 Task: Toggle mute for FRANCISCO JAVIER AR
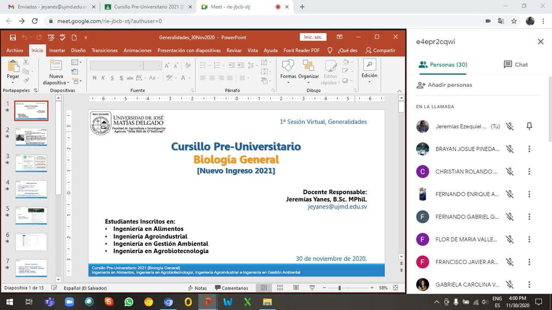coord(510,262)
